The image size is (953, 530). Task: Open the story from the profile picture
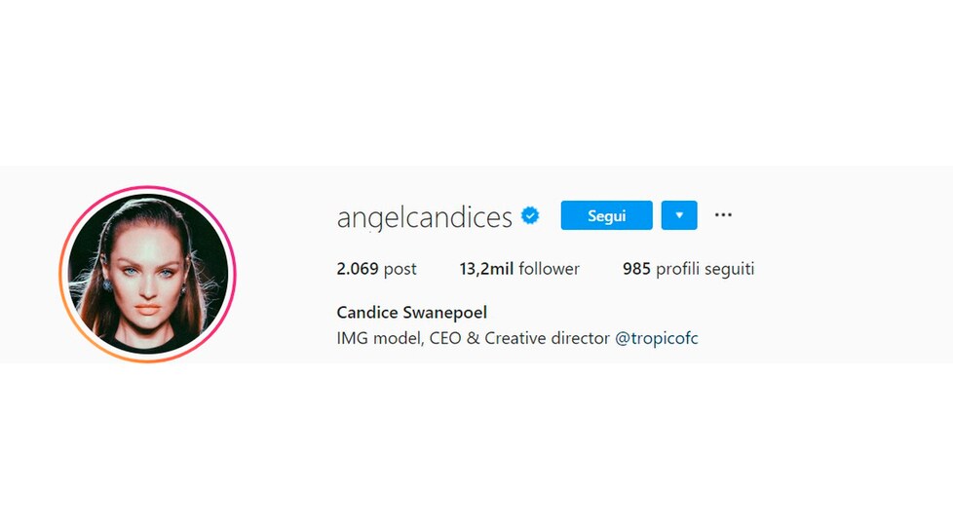point(148,274)
